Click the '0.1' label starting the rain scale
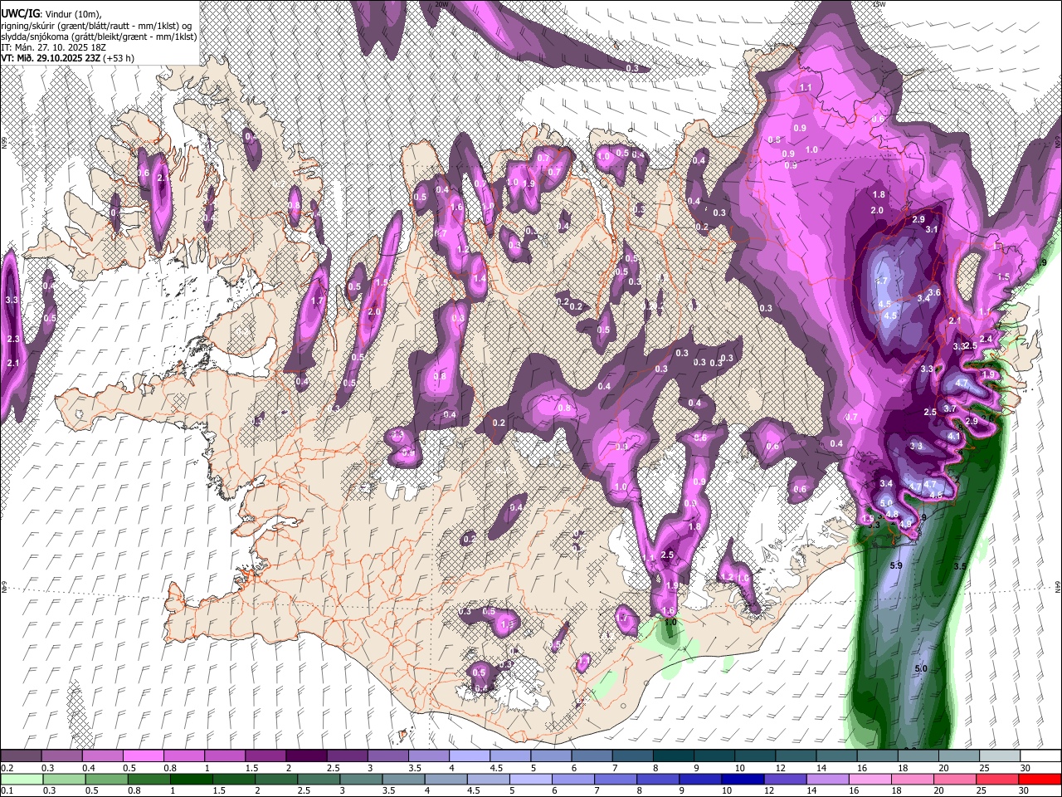1062x797 pixels. [x=7, y=790]
